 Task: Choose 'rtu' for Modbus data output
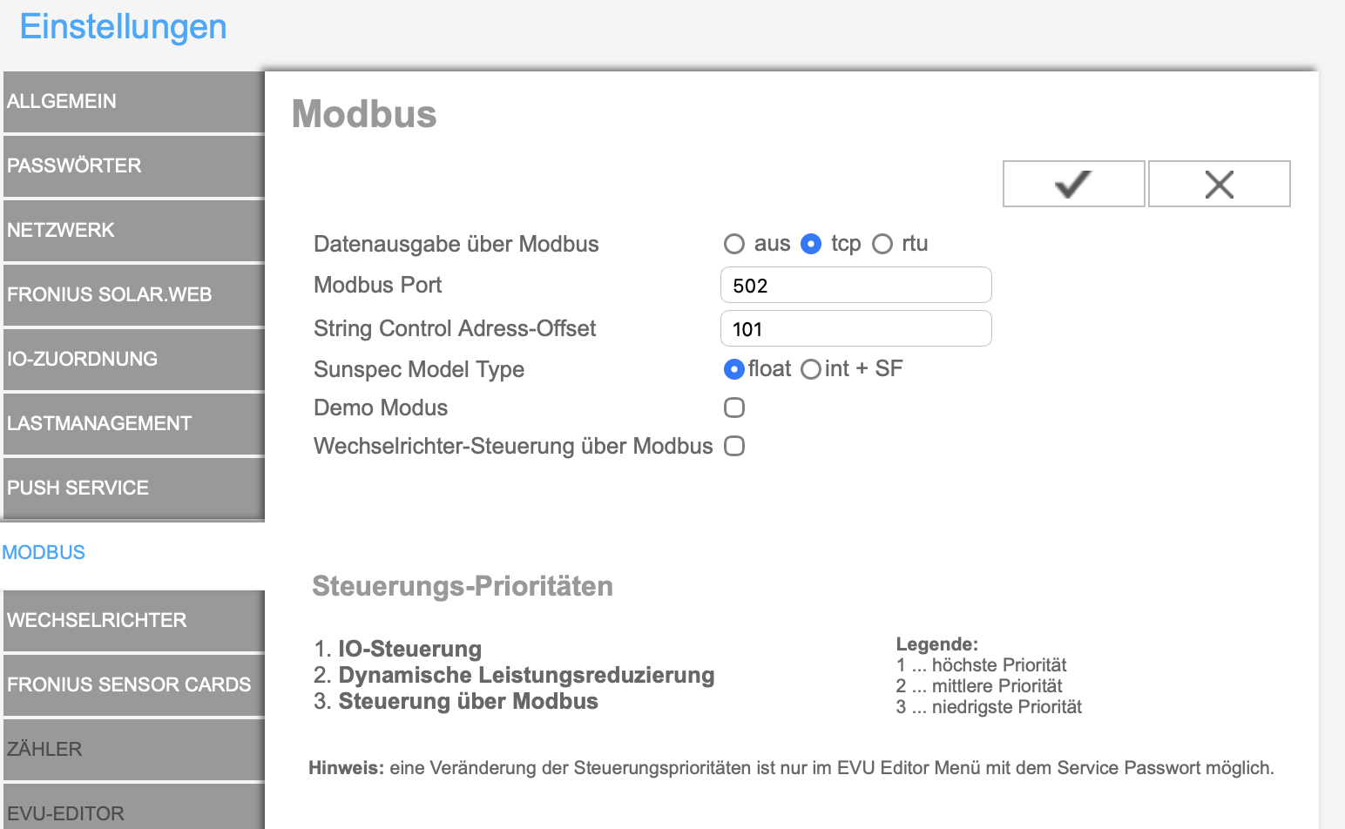[882, 244]
